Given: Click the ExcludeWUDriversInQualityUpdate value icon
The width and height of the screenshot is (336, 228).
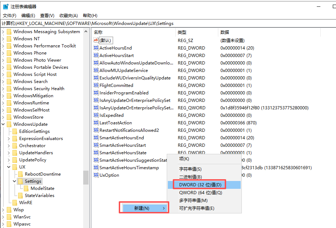Looking at the screenshot, I should [x=96, y=78].
